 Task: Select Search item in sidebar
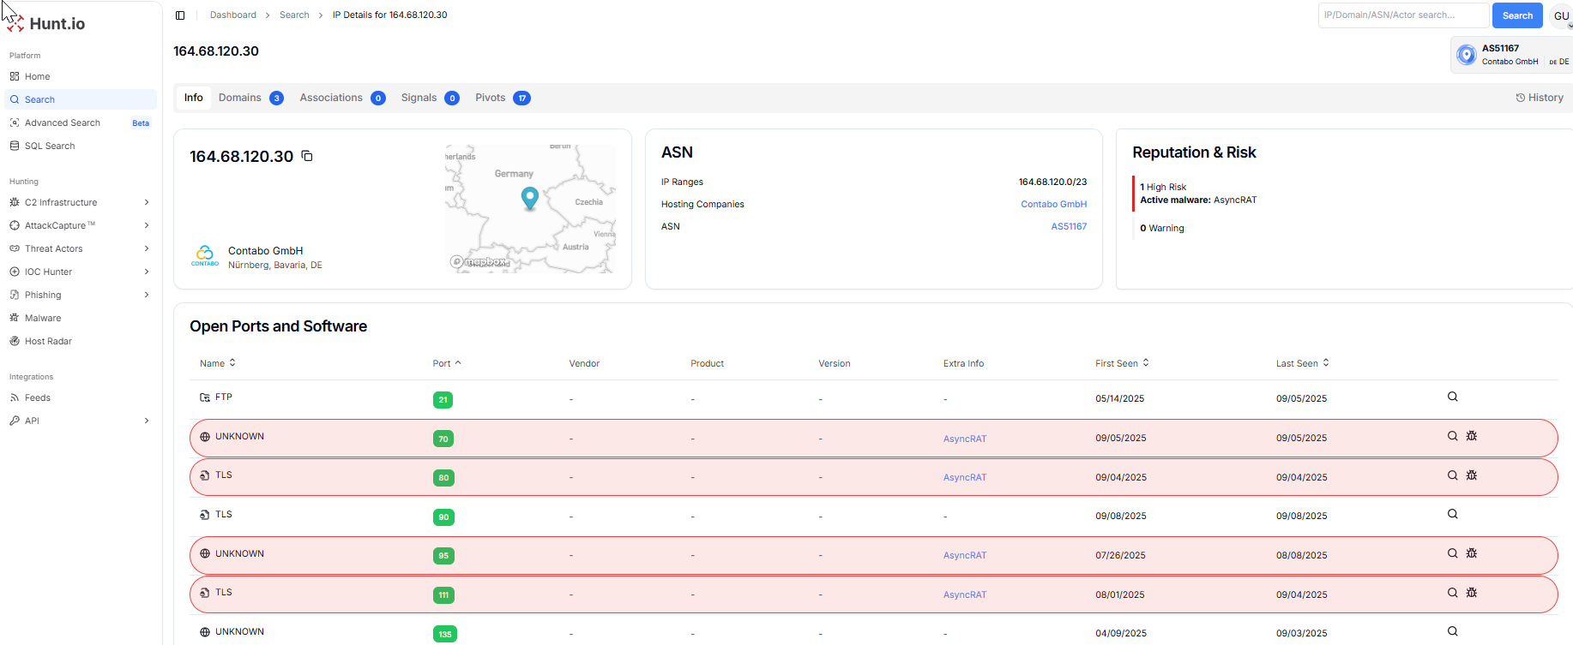tap(81, 99)
